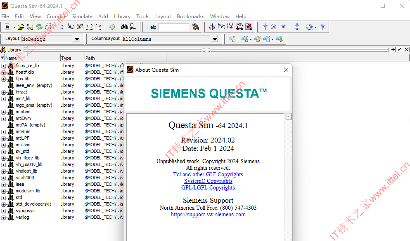Screen dimensions: 410x241
Task: Open the New file type dropdown arrow
Action: tap(14, 27)
